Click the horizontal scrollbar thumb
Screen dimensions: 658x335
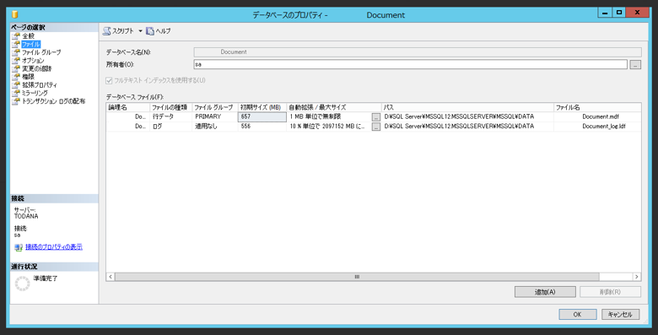357,277
